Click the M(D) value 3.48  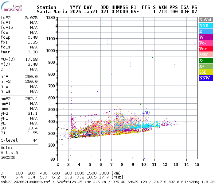pyautogui.click(x=33, y=64)
